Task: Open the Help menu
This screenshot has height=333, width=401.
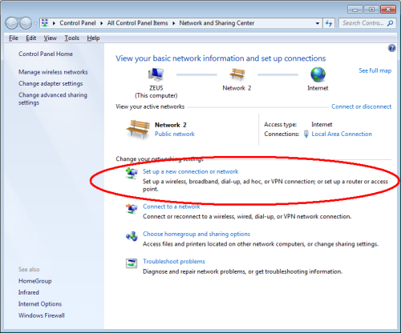Action: click(x=93, y=38)
